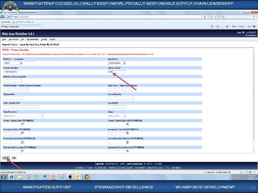Expand the DoDAAC dropdown

(x=21, y=63)
